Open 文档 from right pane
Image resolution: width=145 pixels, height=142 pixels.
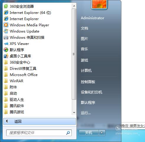point(84,28)
